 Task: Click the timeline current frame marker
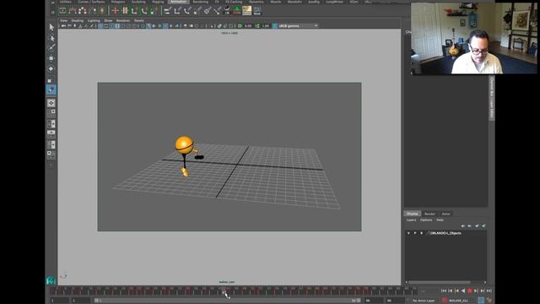(224, 291)
